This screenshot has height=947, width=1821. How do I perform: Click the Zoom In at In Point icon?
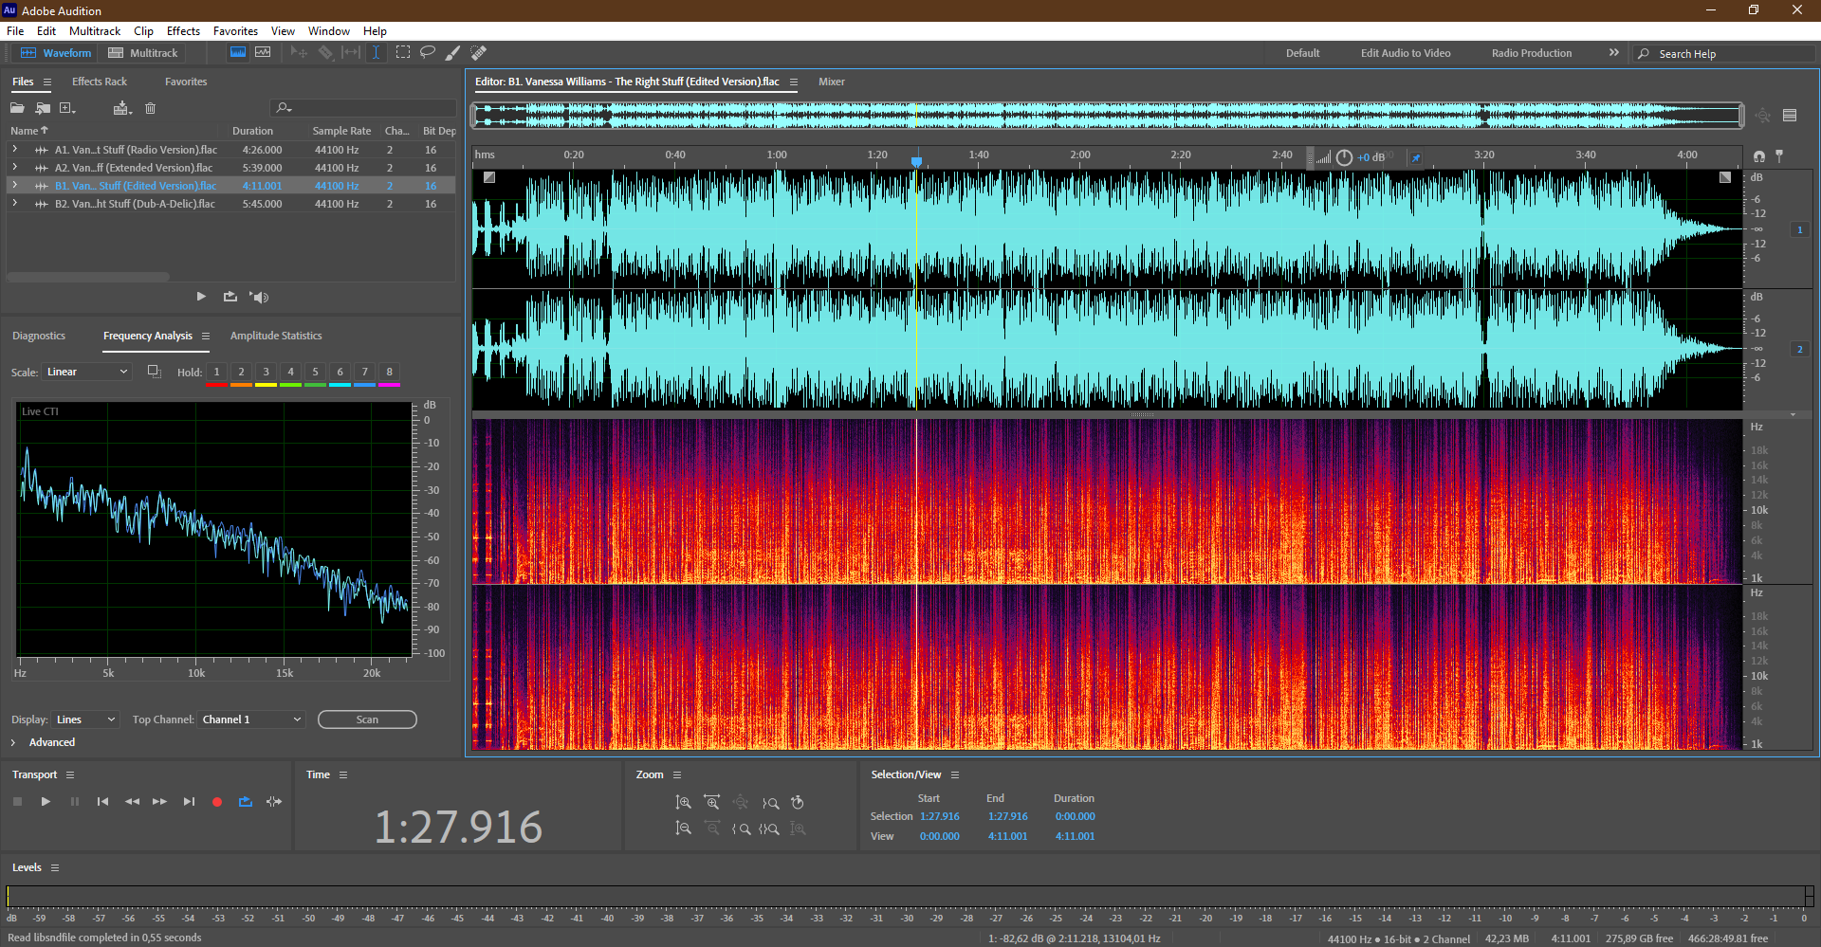(741, 829)
